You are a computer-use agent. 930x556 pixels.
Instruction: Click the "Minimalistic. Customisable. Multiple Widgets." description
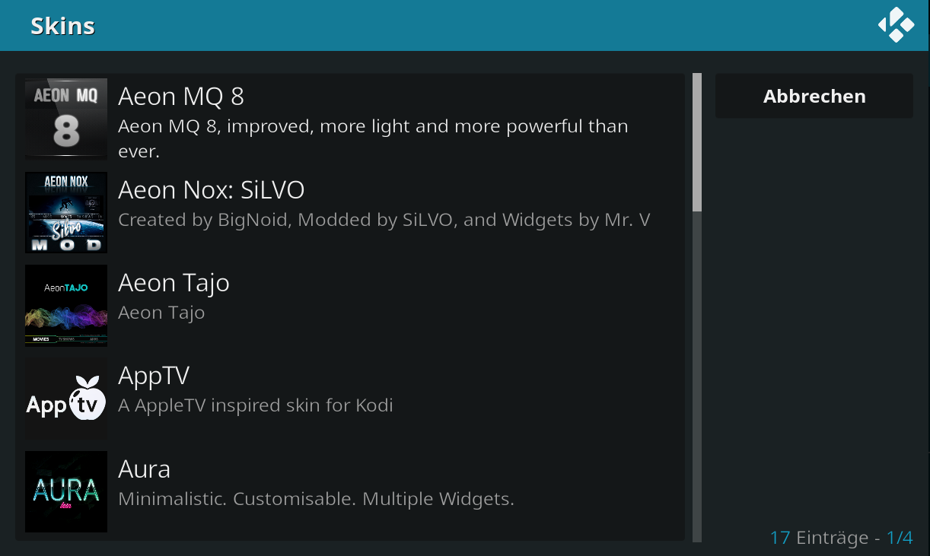[x=317, y=499]
